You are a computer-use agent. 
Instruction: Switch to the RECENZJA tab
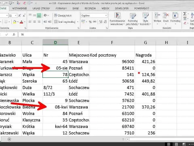click(90, 9)
